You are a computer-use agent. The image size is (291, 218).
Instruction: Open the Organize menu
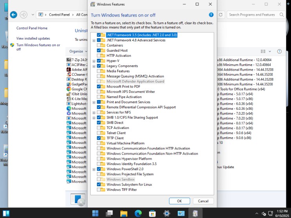[78, 51]
